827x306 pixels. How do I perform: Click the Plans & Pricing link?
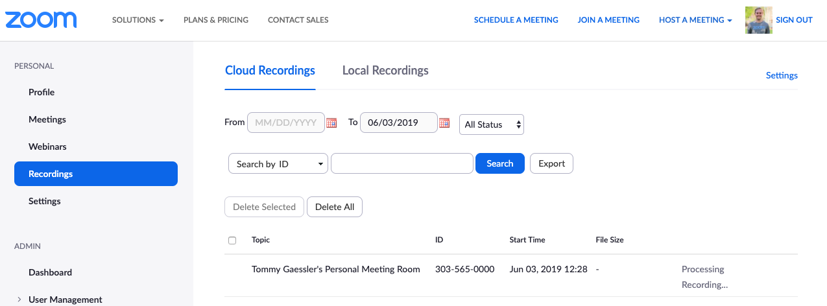tap(216, 20)
